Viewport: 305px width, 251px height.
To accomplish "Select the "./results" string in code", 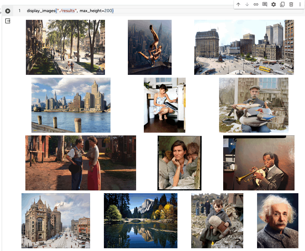I will coord(67,11).
